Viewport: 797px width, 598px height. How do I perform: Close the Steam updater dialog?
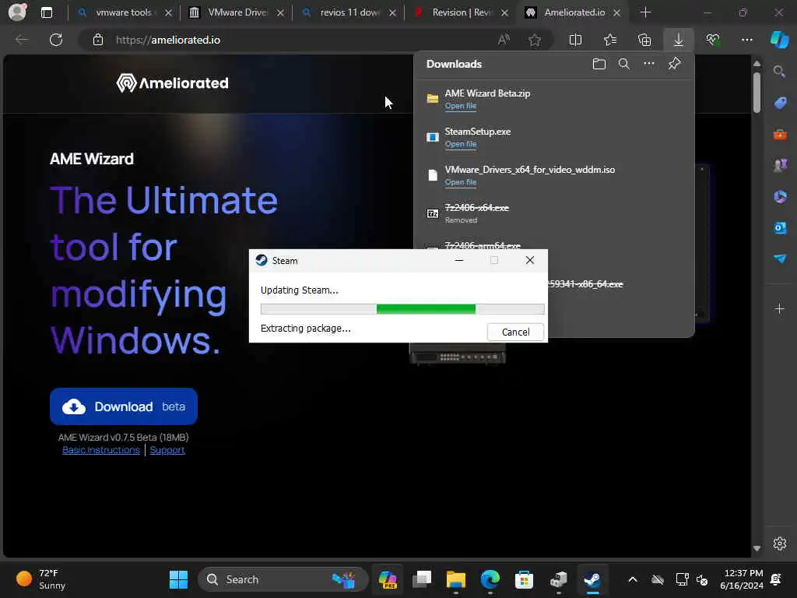(x=529, y=260)
